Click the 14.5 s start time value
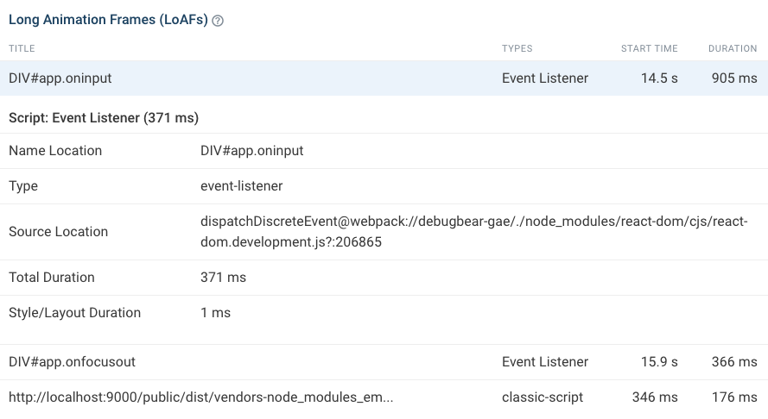Screen dimensions: 768x419 pos(659,78)
